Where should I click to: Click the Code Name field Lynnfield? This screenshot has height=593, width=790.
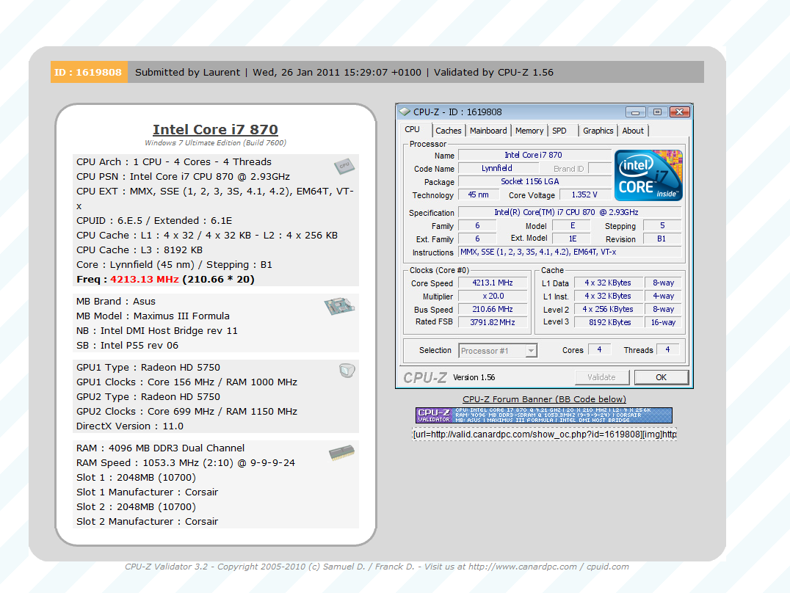coord(498,168)
